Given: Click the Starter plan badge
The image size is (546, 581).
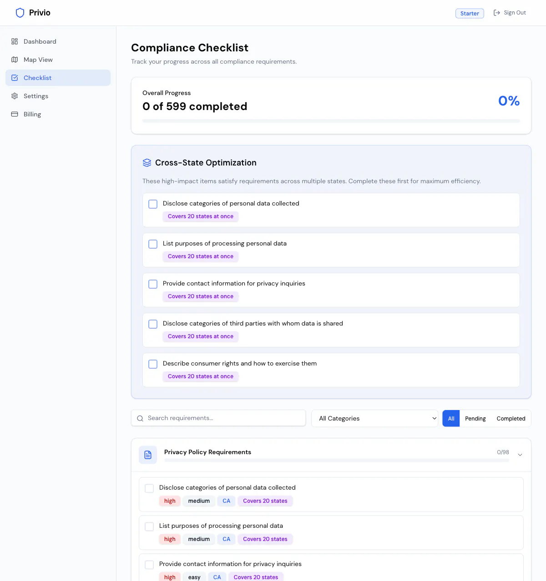Looking at the screenshot, I should click(470, 13).
